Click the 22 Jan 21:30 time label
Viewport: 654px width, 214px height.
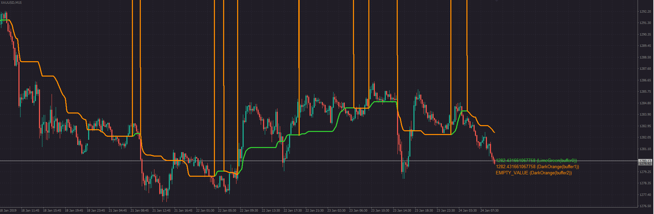[314, 211]
